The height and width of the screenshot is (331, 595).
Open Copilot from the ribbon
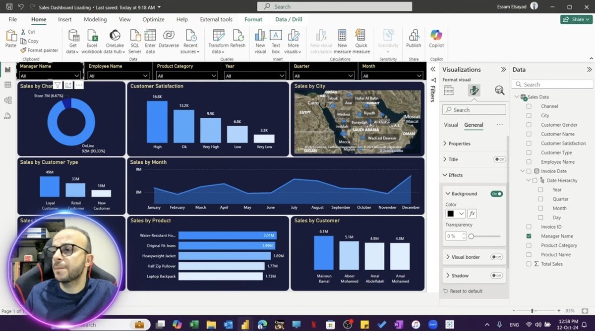pos(436,39)
